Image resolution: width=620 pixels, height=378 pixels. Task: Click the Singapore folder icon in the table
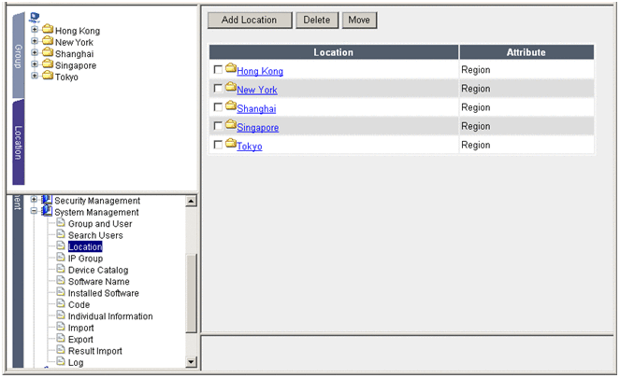(x=230, y=125)
